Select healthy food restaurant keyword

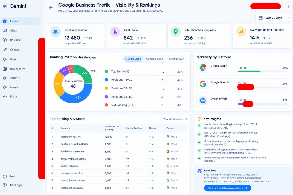[73, 180]
